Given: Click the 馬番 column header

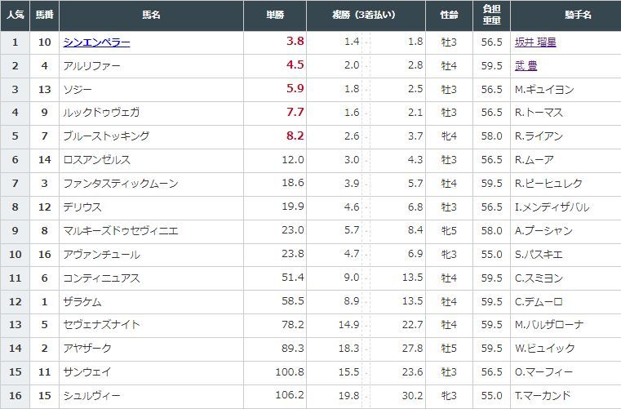Looking at the screenshot, I should 44,15.
